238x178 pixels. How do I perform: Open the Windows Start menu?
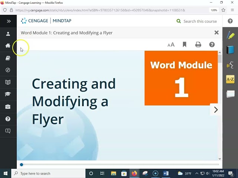click(x=6, y=174)
